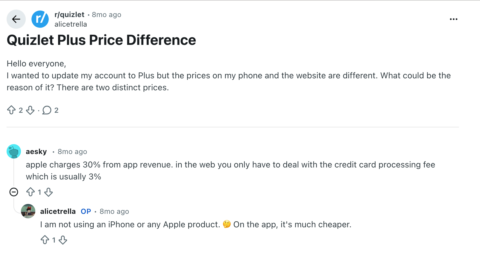
Task: Select the back arrow to leave post
Action: pos(16,19)
